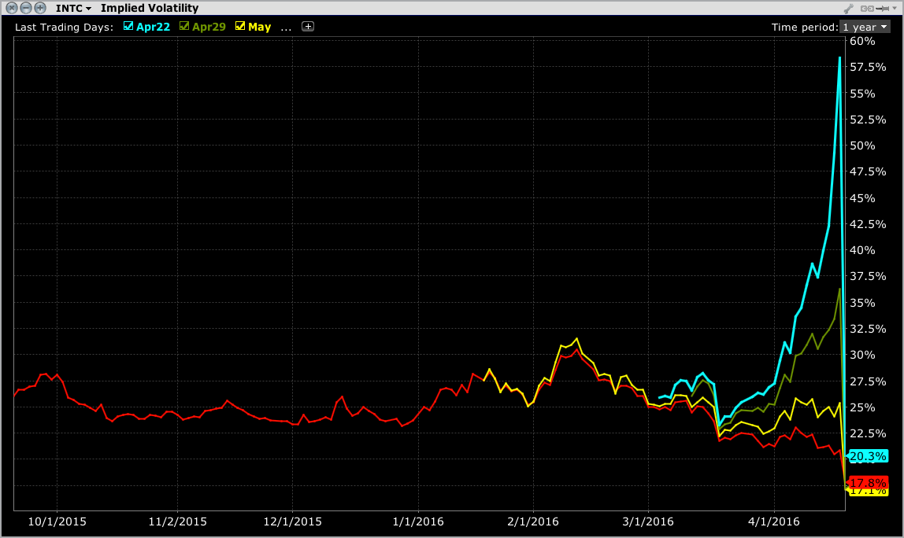
Task: Click the 1/1/2016 date axis label
Action: [418, 521]
